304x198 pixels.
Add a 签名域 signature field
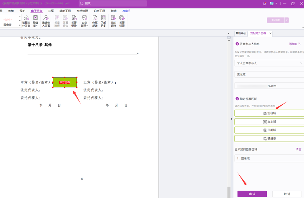tap(269, 113)
